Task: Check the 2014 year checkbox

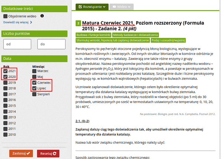Action: pos(5,112)
